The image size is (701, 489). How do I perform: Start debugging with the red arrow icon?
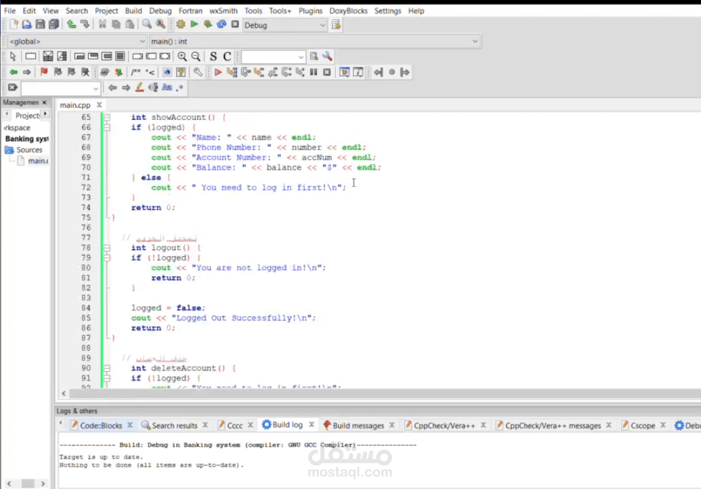point(218,72)
